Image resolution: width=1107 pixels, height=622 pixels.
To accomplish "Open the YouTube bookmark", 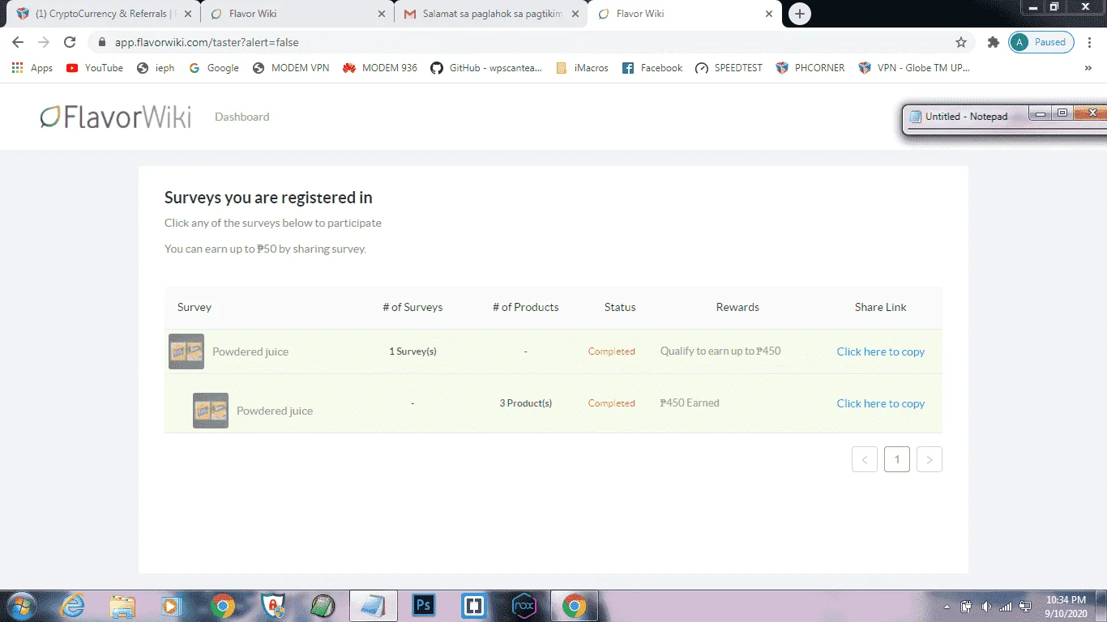I will pos(95,68).
